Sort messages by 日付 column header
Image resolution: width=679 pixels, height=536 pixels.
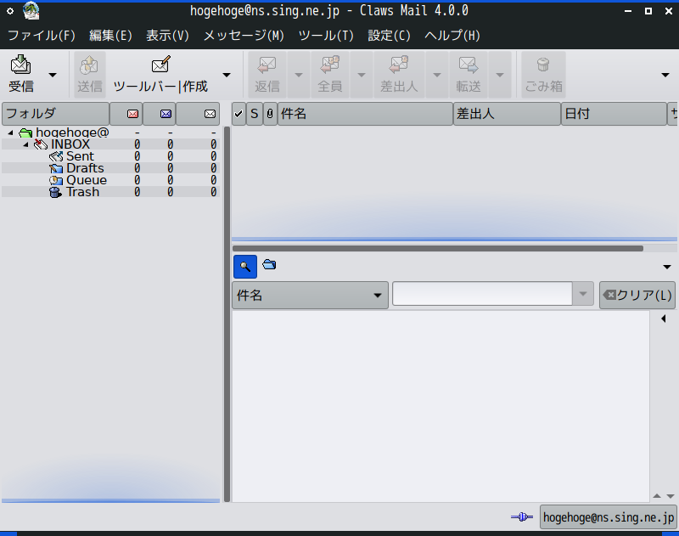tap(614, 114)
